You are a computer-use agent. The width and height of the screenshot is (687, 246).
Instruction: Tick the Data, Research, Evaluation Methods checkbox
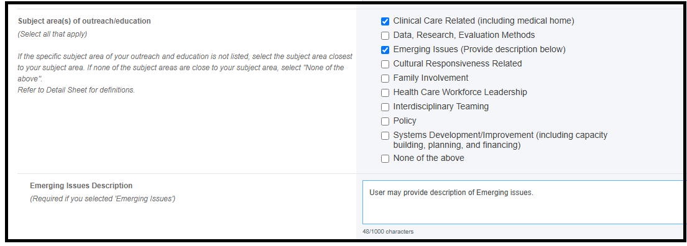point(385,36)
